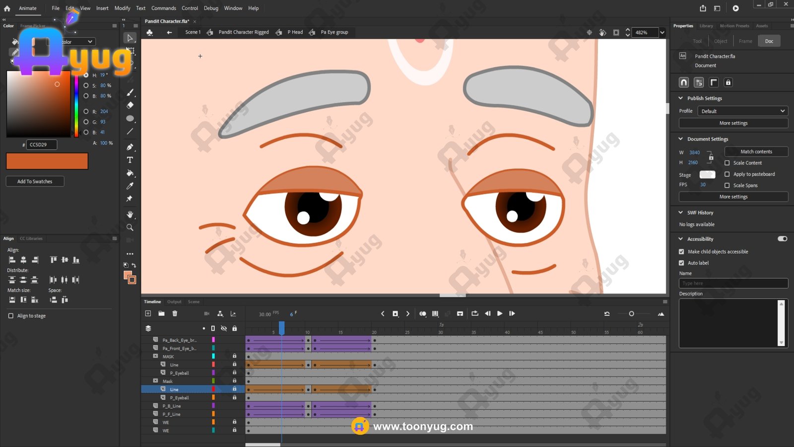Delete layer using the trash icon

coord(175,313)
